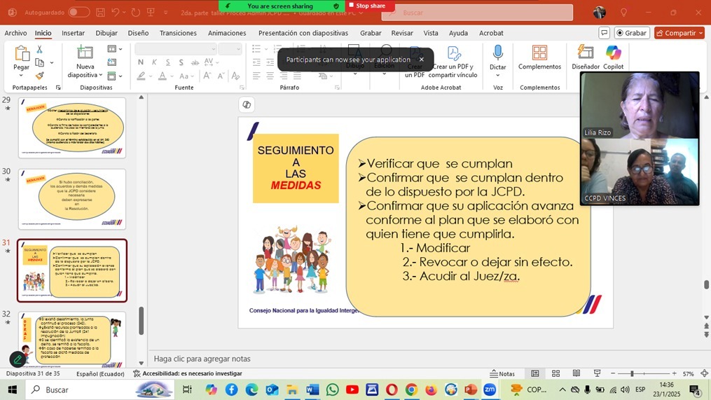Click Accesibilidad: es necesario investigar status
The height and width of the screenshot is (400, 711).
187,373
